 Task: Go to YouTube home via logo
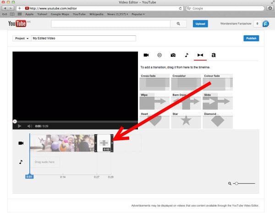coord(17,23)
